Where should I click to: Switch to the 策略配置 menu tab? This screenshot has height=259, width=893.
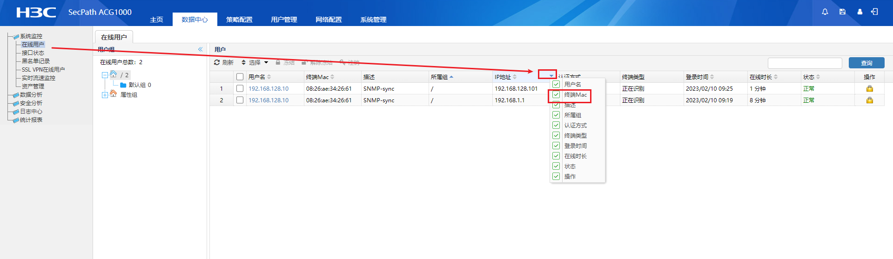239,20
